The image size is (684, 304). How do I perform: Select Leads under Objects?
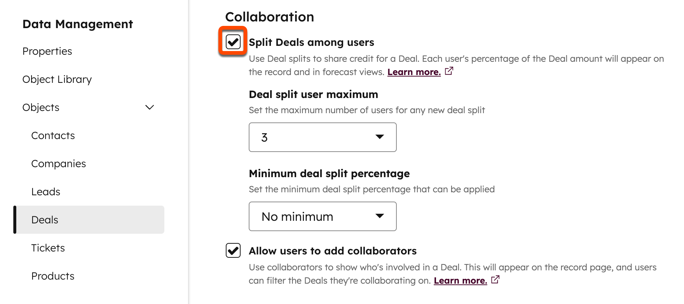point(46,192)
